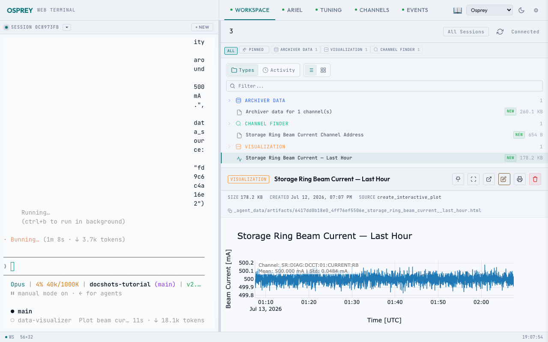Refresh the workspace sessions
The image size is (548, 342).
pos(500,32)
